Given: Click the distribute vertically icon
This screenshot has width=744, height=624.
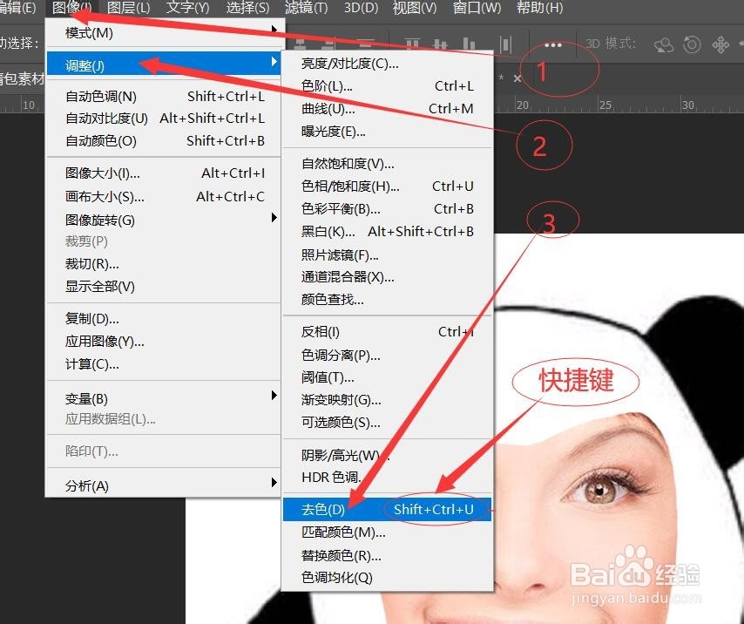Looking at the screenshot, I should (x=506, y=44).
